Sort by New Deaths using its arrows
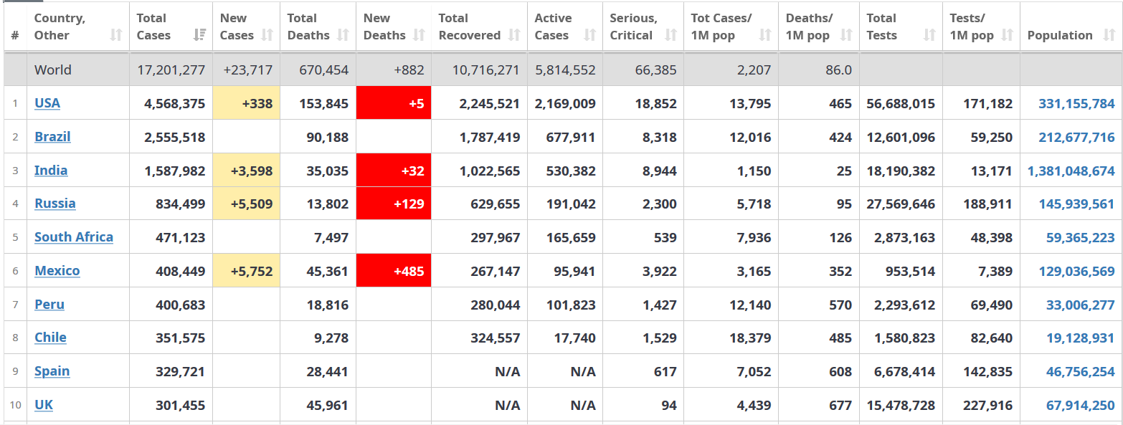 tap(419, 35)
